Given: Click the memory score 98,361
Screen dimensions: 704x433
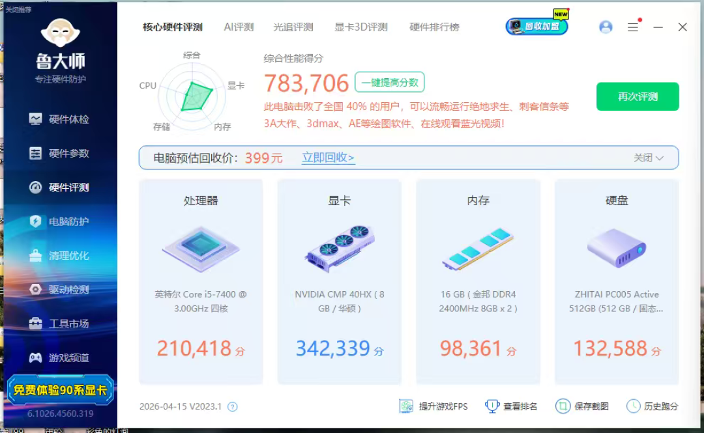Looking at the screenshot, I should 471,348.
